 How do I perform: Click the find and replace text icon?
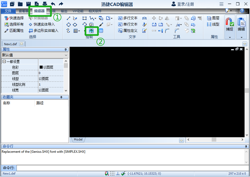[x=145, y=18]
